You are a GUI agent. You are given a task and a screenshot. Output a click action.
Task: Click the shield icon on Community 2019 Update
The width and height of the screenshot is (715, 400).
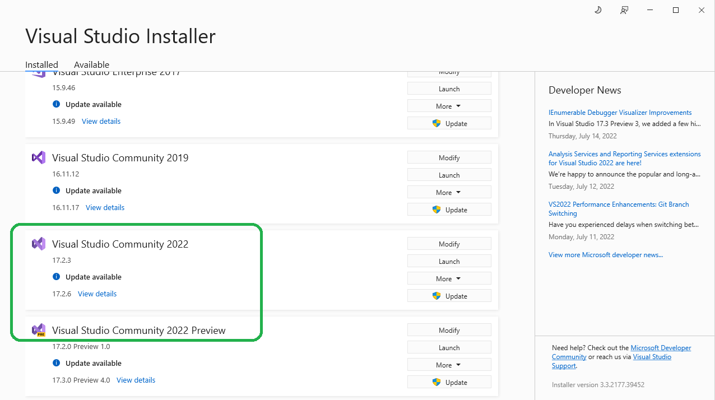(437, 210)
